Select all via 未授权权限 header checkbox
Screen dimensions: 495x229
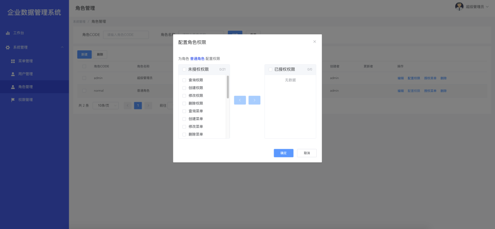point(184,70)
